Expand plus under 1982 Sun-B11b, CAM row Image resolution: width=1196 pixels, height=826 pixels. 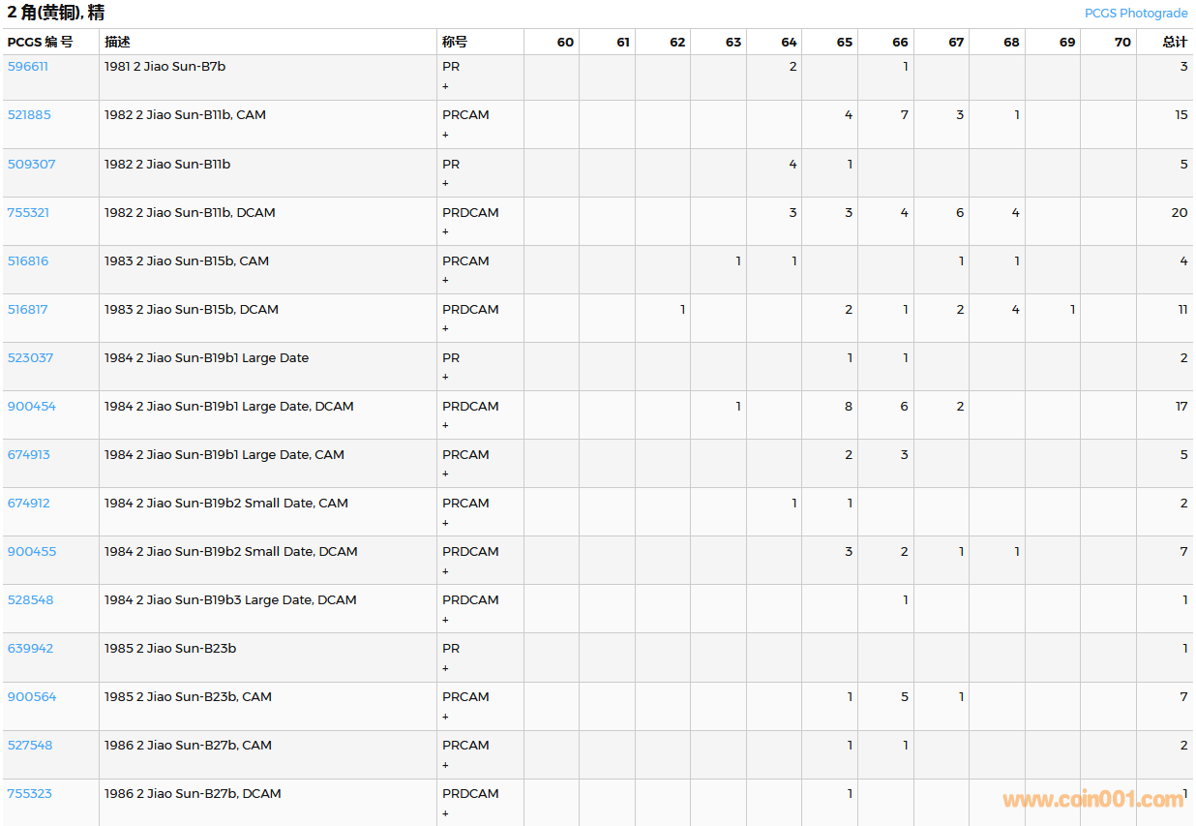pos(446,135)
